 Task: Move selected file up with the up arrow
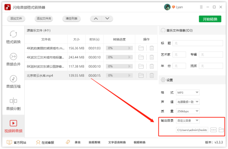pyautogui.click(x=96, y=19)
